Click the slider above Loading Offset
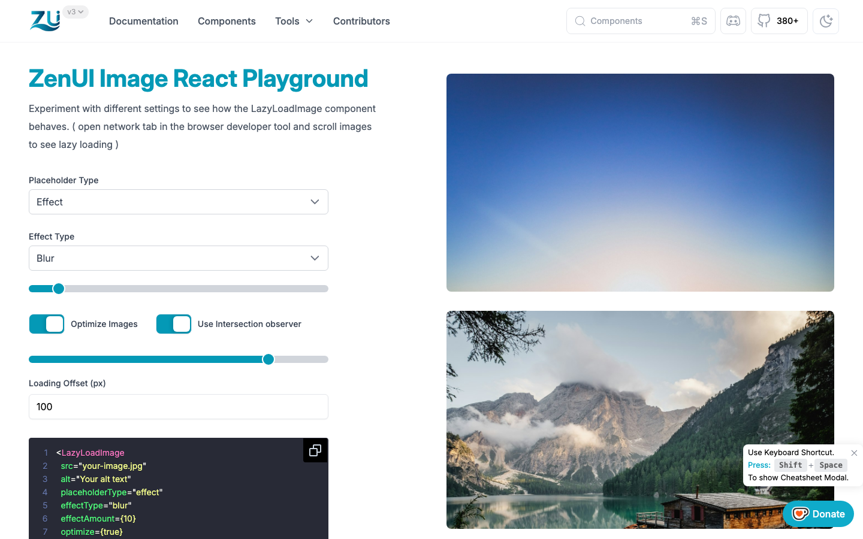Image resolution: width=863 pixels, height=539 pixels. (179, 359)
